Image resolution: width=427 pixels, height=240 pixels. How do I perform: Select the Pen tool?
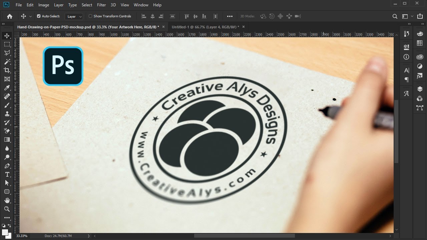(7, 166)
